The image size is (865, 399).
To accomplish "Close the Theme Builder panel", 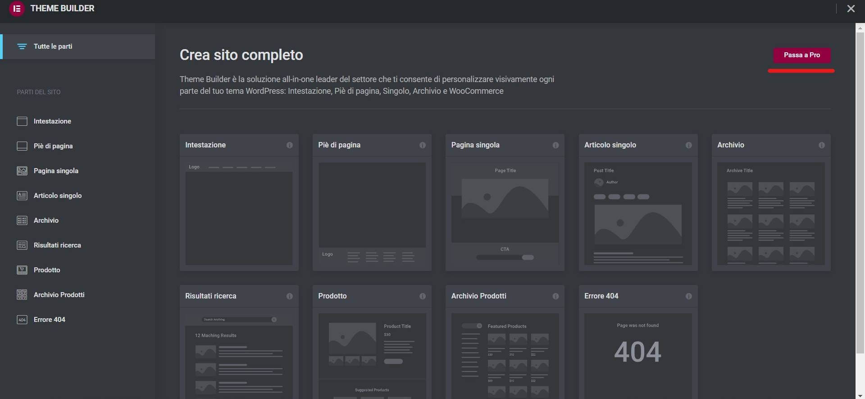I will (x=851, y=9).
